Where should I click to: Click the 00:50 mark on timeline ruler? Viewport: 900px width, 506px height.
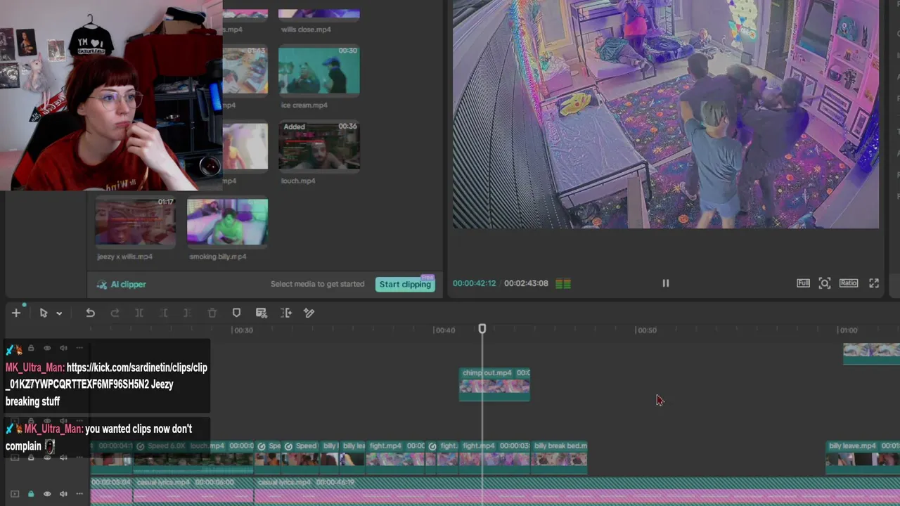click(647, 330)
